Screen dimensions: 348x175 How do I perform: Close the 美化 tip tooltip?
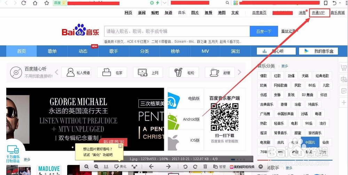point(120,146)
